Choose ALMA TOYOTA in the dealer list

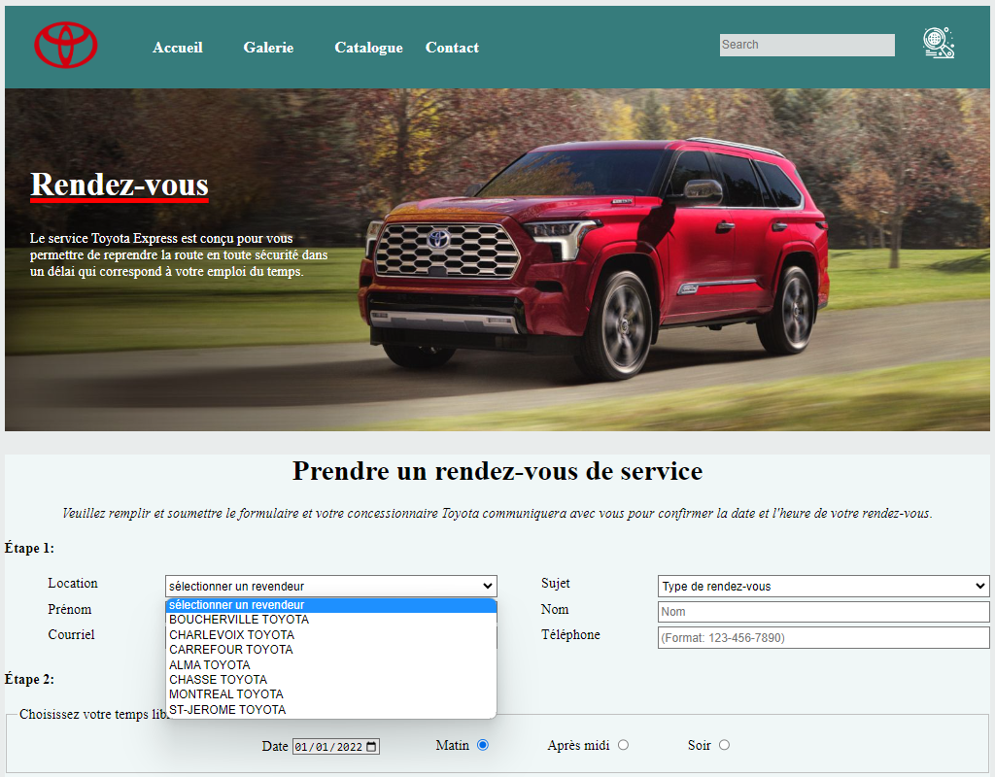click(x=207, y=663)
